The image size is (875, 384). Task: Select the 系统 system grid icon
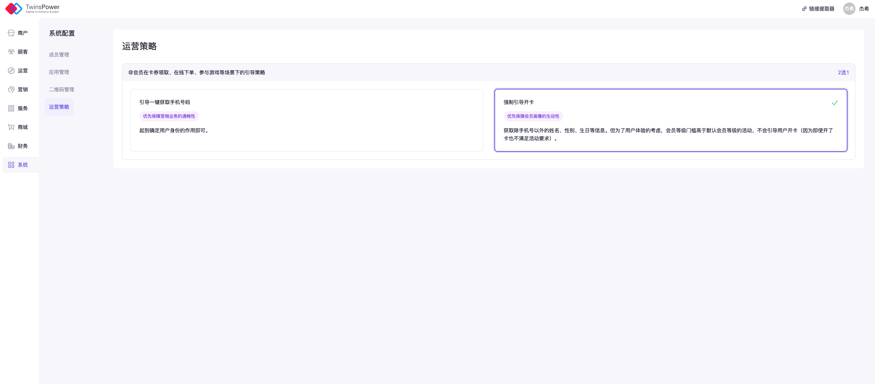point(11,165)
